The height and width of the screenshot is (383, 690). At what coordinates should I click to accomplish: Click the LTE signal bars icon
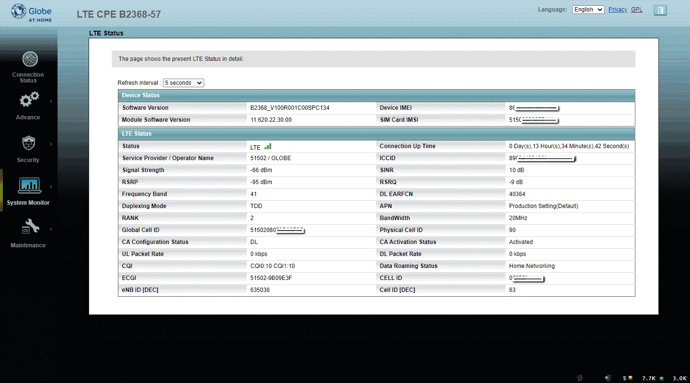tap(268, 146)
